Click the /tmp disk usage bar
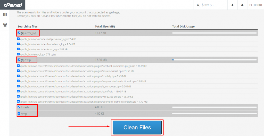Viewport: 264px width, 136px height. coord(214,114)
